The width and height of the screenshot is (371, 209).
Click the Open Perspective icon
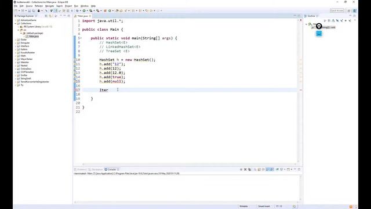349,10
